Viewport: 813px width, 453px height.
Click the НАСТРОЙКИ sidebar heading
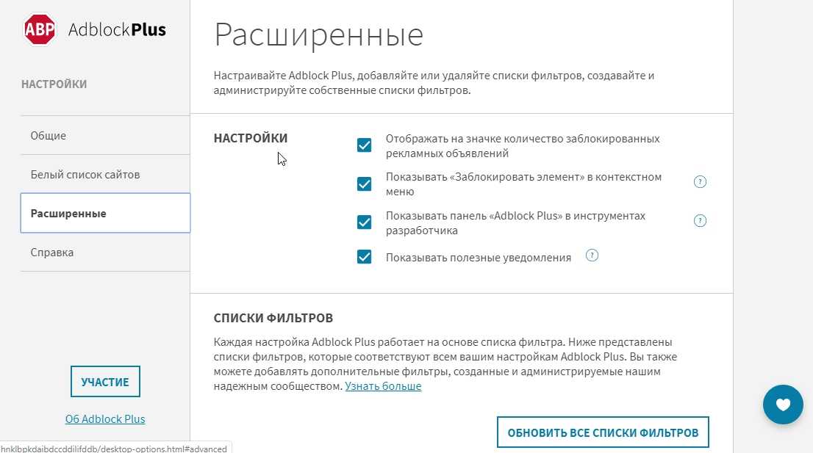[x=54, y=84]
